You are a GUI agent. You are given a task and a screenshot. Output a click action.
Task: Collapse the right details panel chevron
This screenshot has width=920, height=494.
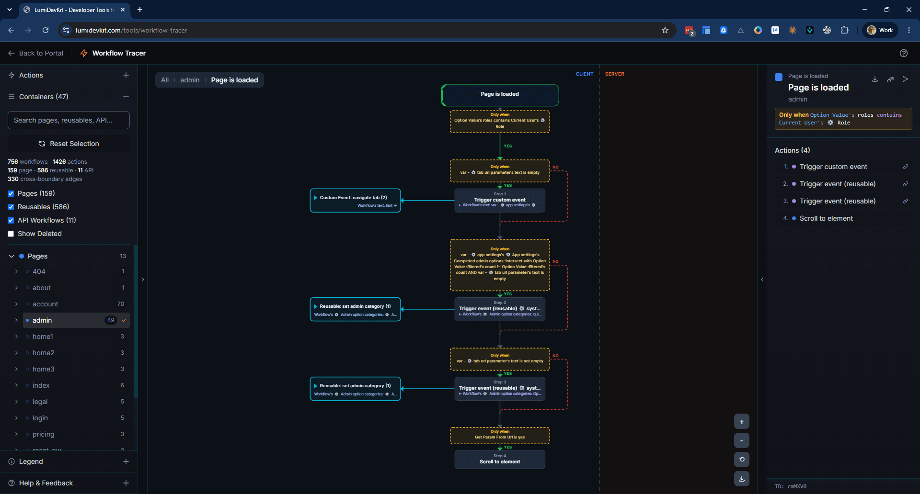tap(762, 280)
